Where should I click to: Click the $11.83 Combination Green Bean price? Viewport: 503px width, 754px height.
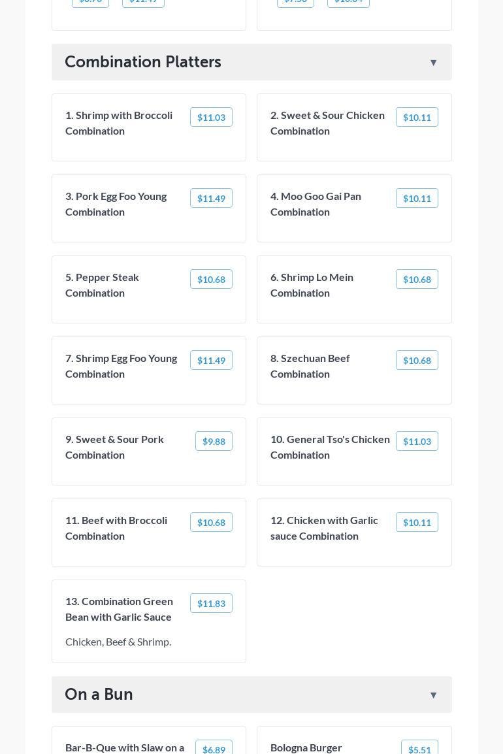pyautogui.click(x=211, y=604)
